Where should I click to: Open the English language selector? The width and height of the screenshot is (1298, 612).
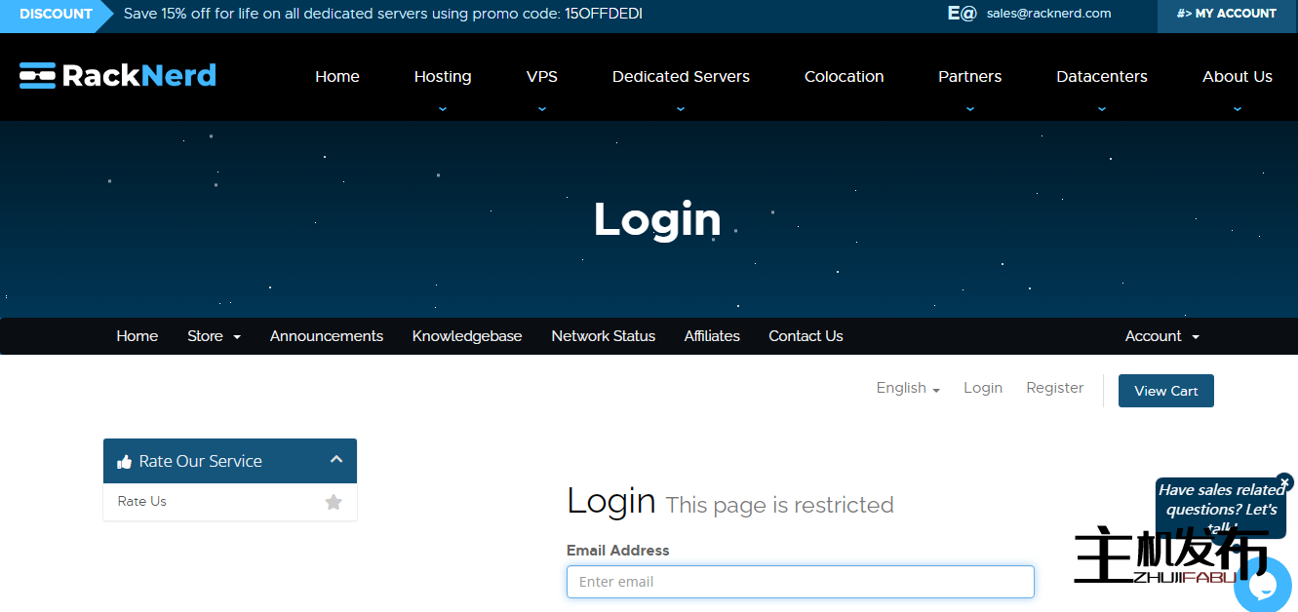coord(907,388)
